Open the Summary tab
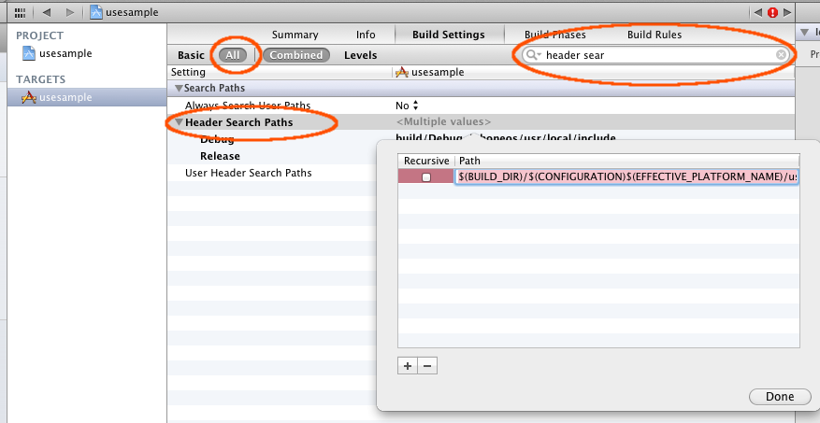This screenshot has height=423, width=820. (295, 35)
